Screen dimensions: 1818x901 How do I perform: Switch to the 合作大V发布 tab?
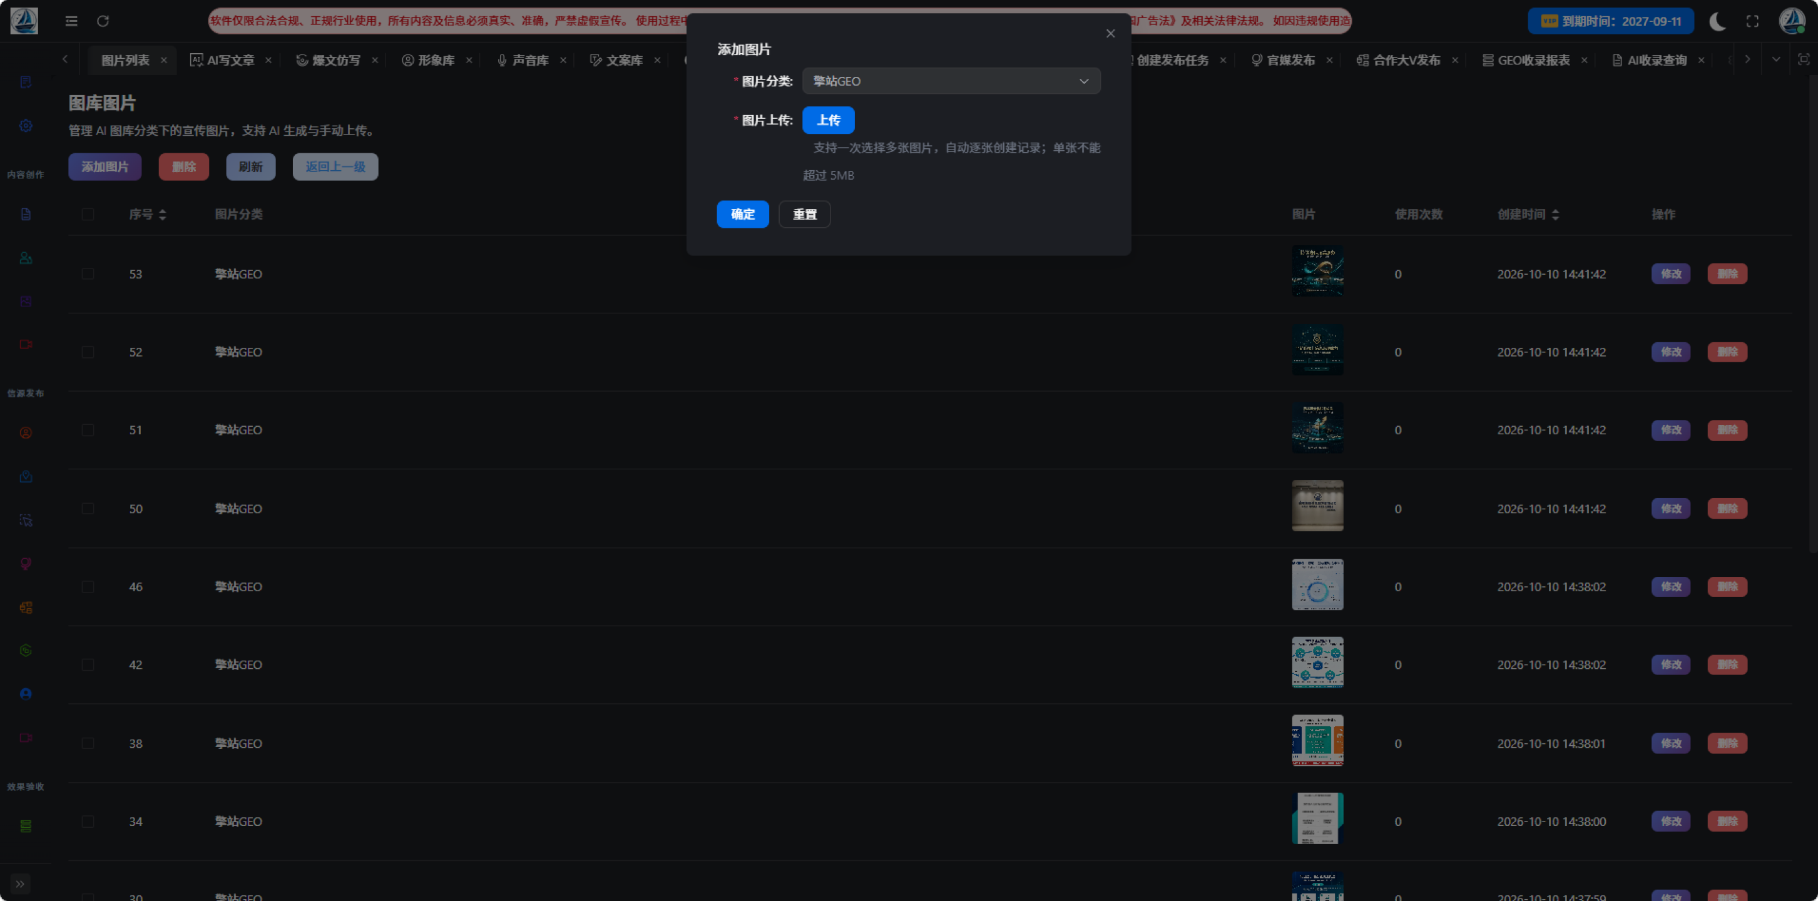pyautogui.click(x=1398, y=60)
